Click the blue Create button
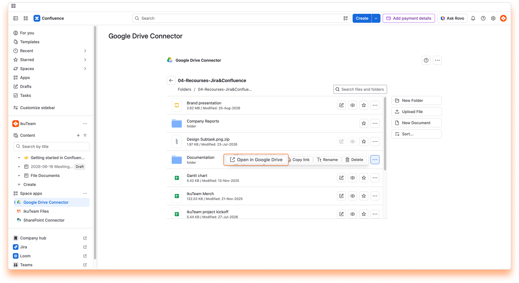The height and width of the screenshot is (283, 519). pyautogui.click(x=362, y=18)
